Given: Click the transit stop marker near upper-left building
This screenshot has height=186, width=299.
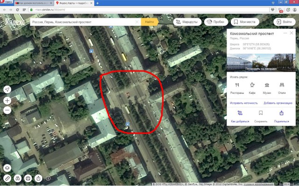Looking at the screenshot, I should coord(92,51).
